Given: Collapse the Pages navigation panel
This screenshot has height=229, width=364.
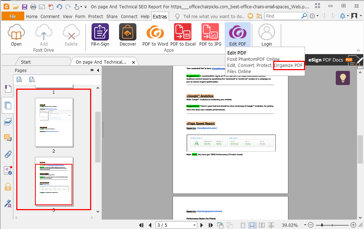Looking at the screenshot, I should [98, 70].
